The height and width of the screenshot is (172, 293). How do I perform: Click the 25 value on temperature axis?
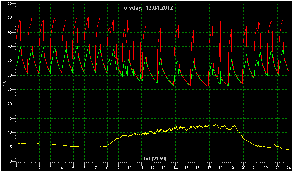click(x=10, y=90)
